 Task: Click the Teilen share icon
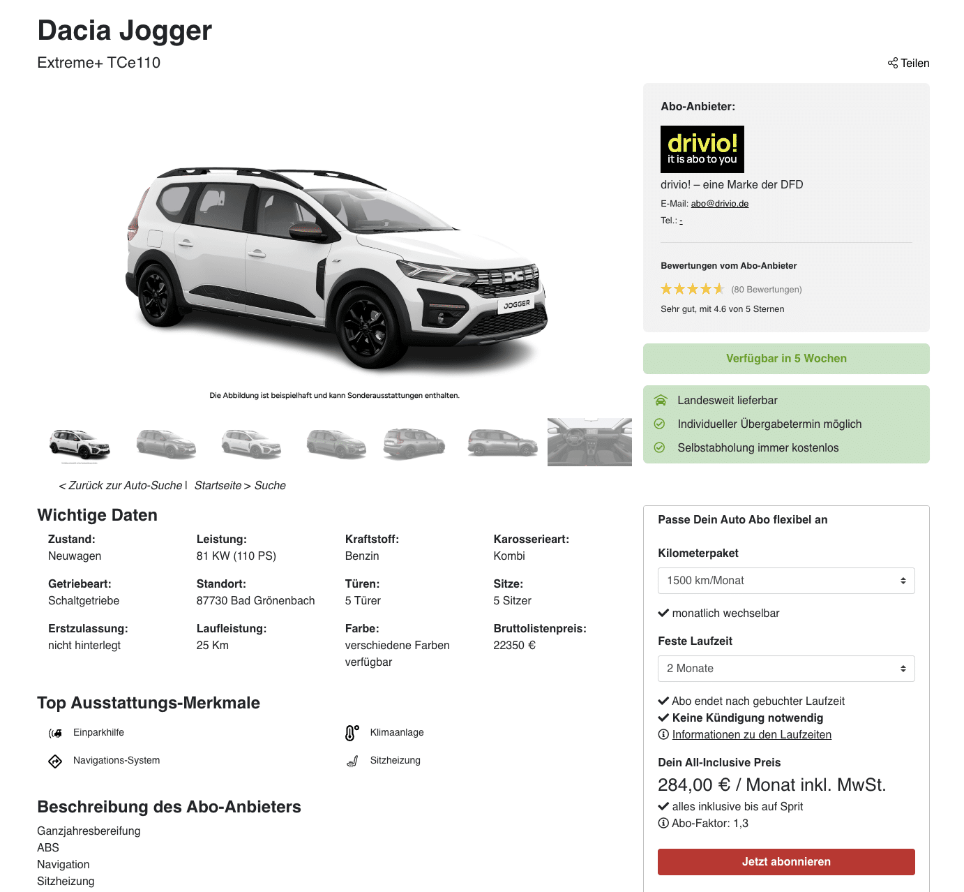[892, 64]
